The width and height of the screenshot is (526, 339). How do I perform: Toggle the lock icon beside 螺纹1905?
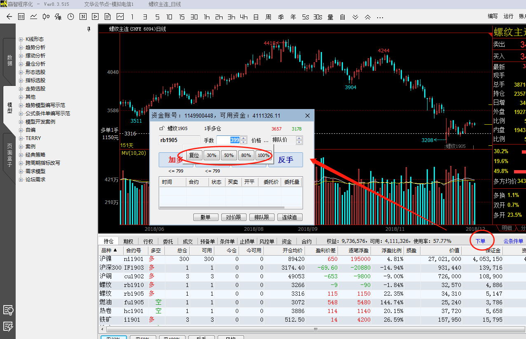[162, 128]
